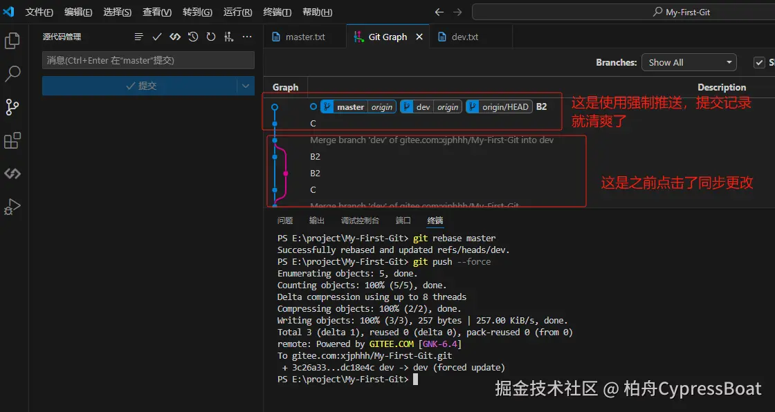The image size is (775, 412).
Task: Click the magenta commit node in graph
Action: 286,174
